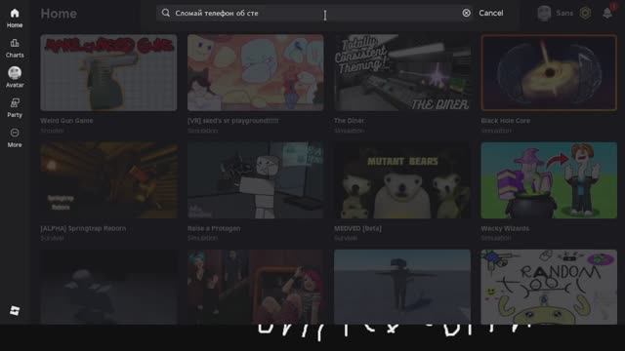
Task: Open the RANDOM doodle game thumbnail
Action: click(x=549, y=287)
